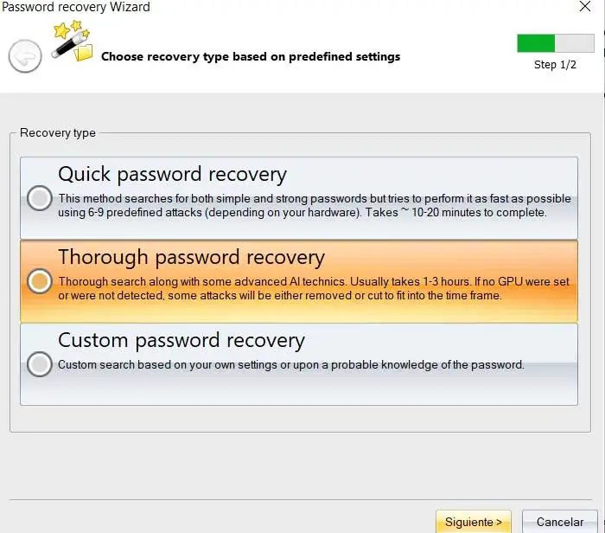Click the Custom password recovery heading
The height and width of the screenshot is (533, 605).
[x=181, y=340]
